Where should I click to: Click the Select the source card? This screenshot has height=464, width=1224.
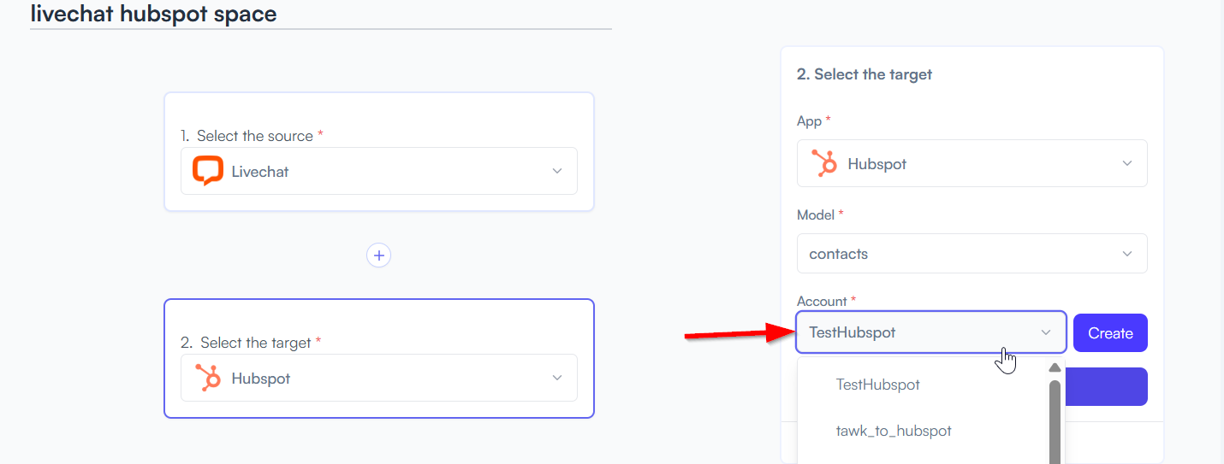pos(378,152)
